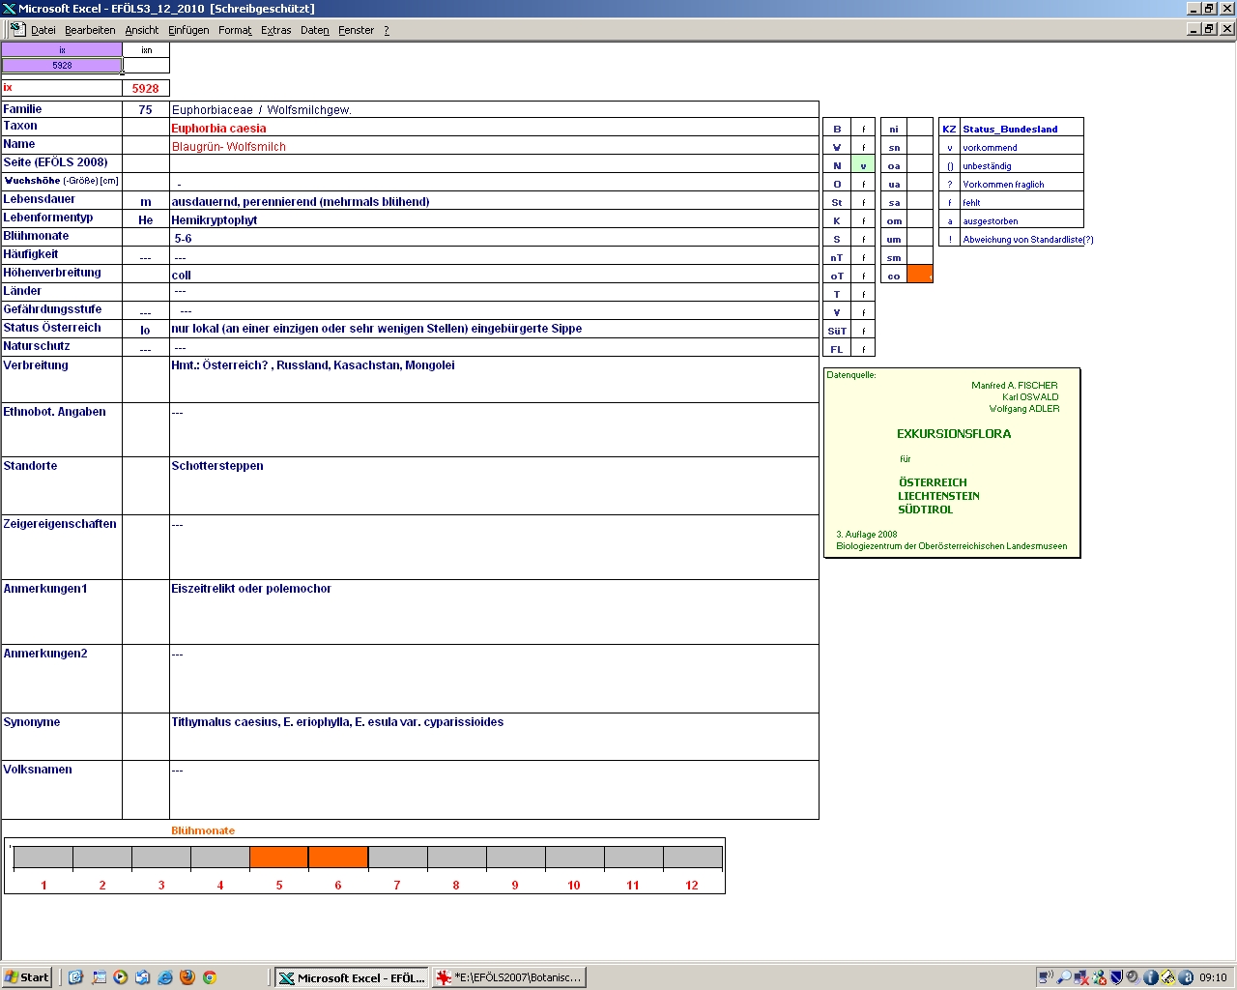1237x990 pixels.
Task: Open the Ansicht menu
Action: [x=141, y=30]
